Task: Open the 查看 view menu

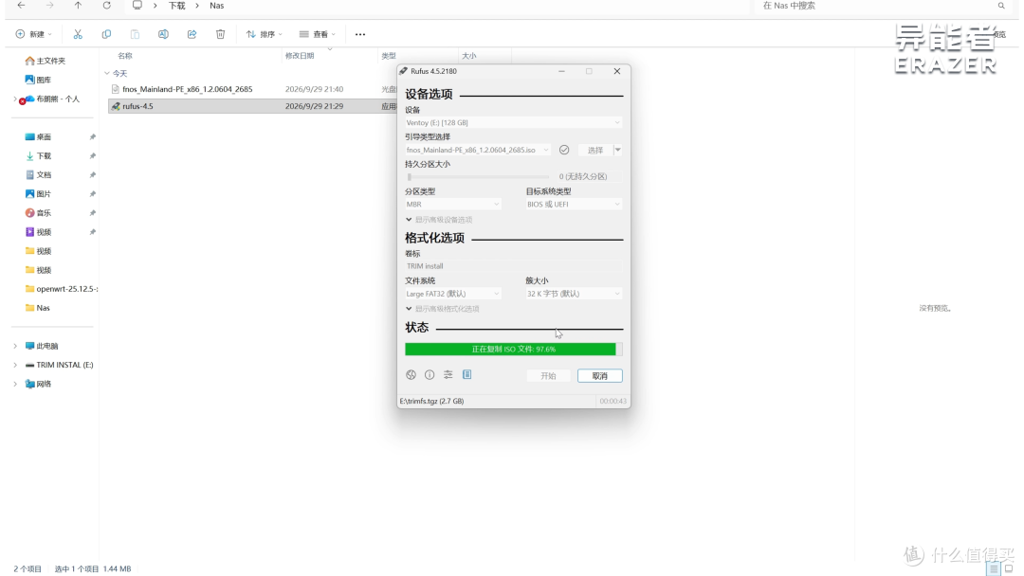Action: (317, 34)
